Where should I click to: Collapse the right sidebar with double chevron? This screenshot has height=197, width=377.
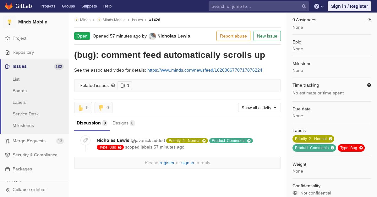(369, 20)
